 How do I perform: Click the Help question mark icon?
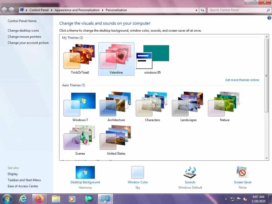pyautogui.click(x=269, y=18)
